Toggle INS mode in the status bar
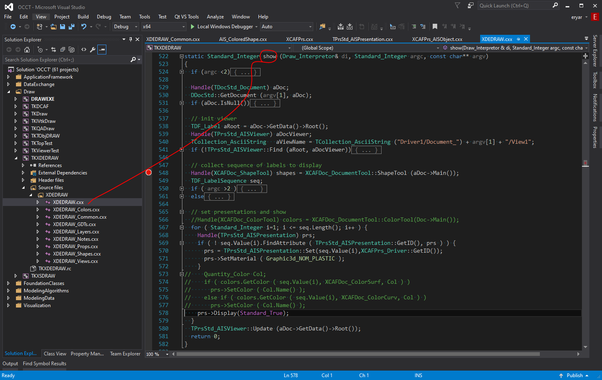 pyautogui.click(x=418, y=375)
